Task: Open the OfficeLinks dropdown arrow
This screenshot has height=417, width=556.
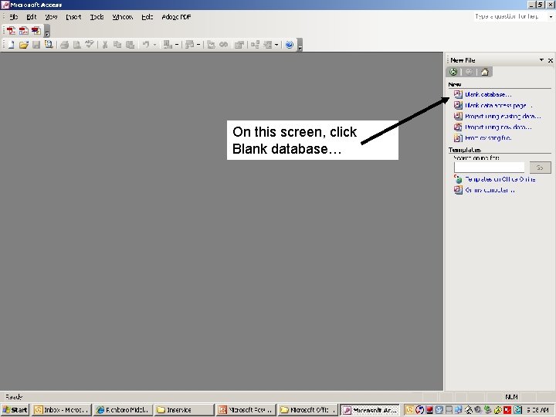Action: click(177, 45)
